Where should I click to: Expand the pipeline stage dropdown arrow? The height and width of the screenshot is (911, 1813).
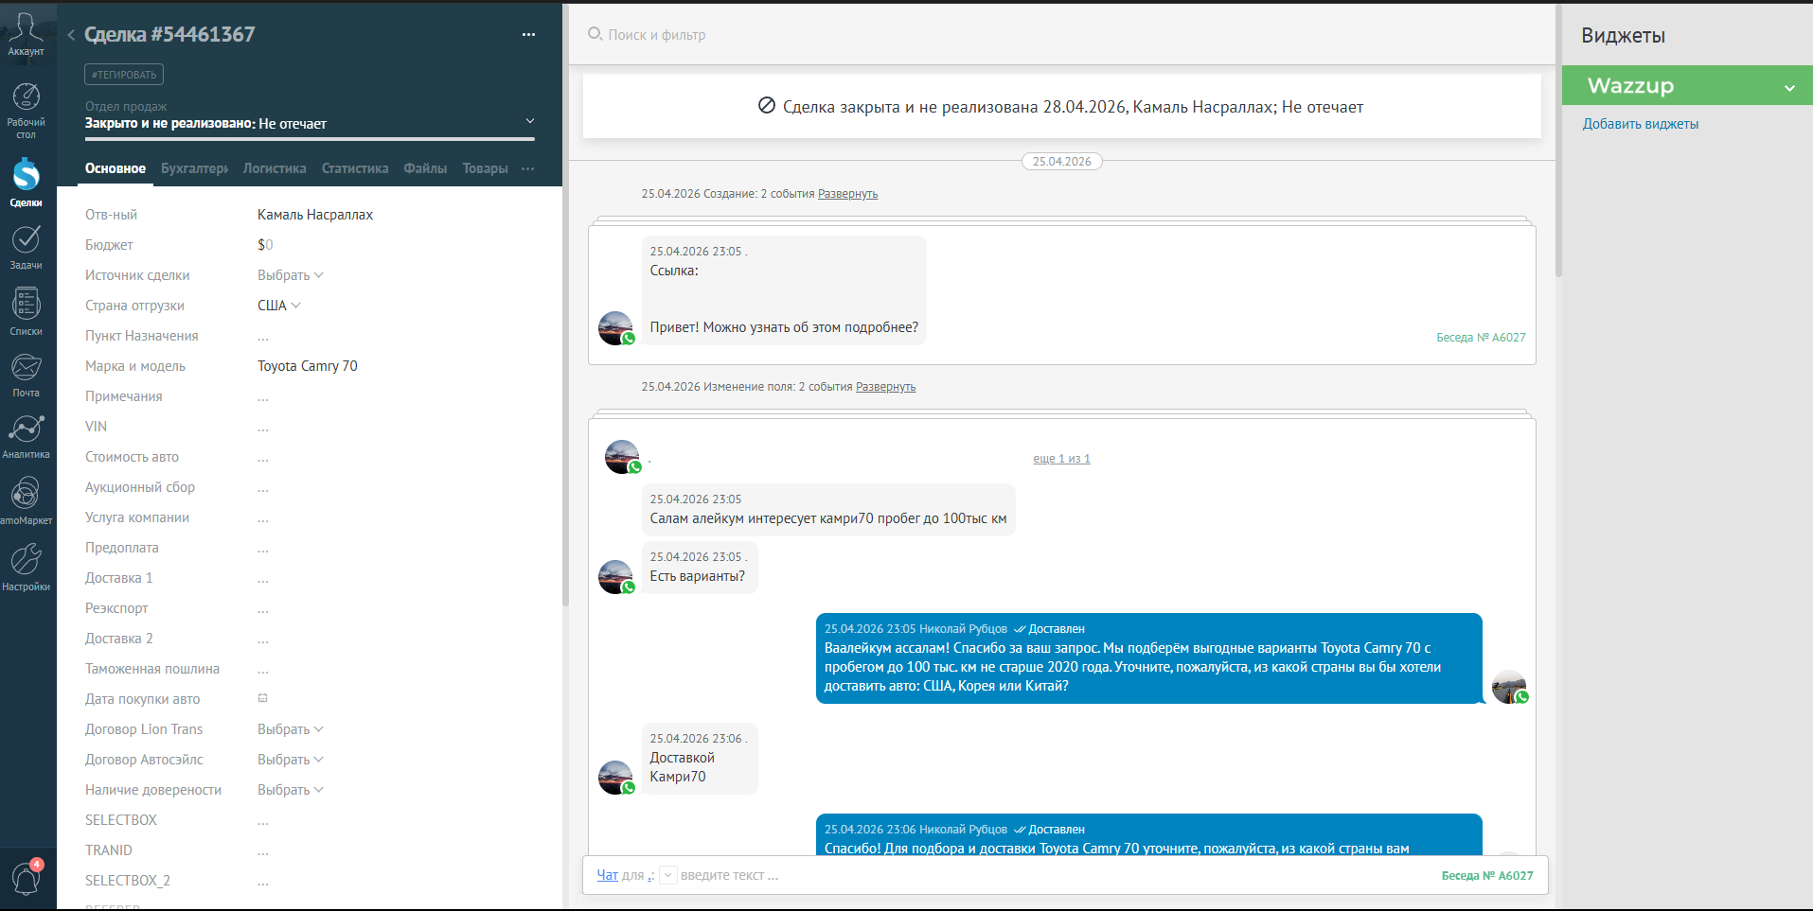pyautogui.click(x=530, y=121)
